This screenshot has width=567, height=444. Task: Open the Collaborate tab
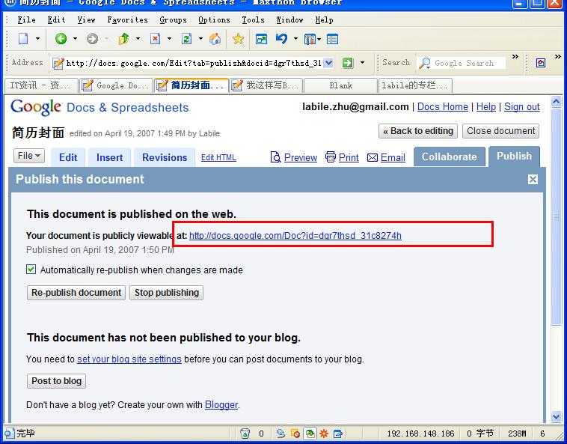pos(449,157)
